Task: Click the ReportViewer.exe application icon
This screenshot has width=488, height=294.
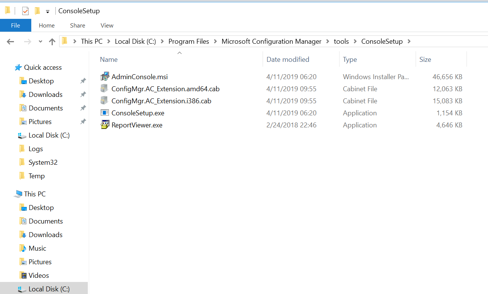Action: 104,125
